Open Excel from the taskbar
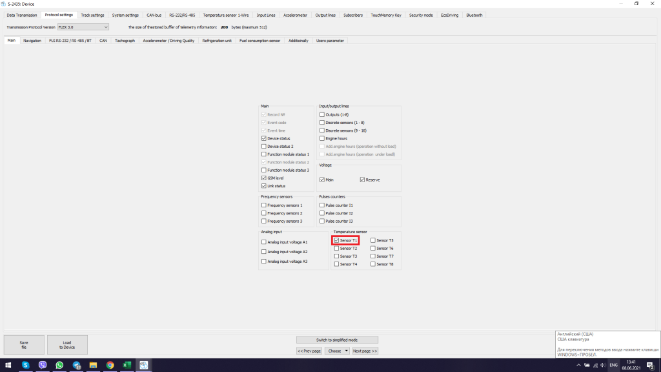Image resolution: width=661 pixels, height=372 pixels. pyautogui.click(x=127, y=365)
